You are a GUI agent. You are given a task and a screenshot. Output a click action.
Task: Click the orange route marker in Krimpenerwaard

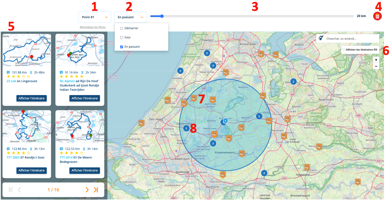click(242, 154)
